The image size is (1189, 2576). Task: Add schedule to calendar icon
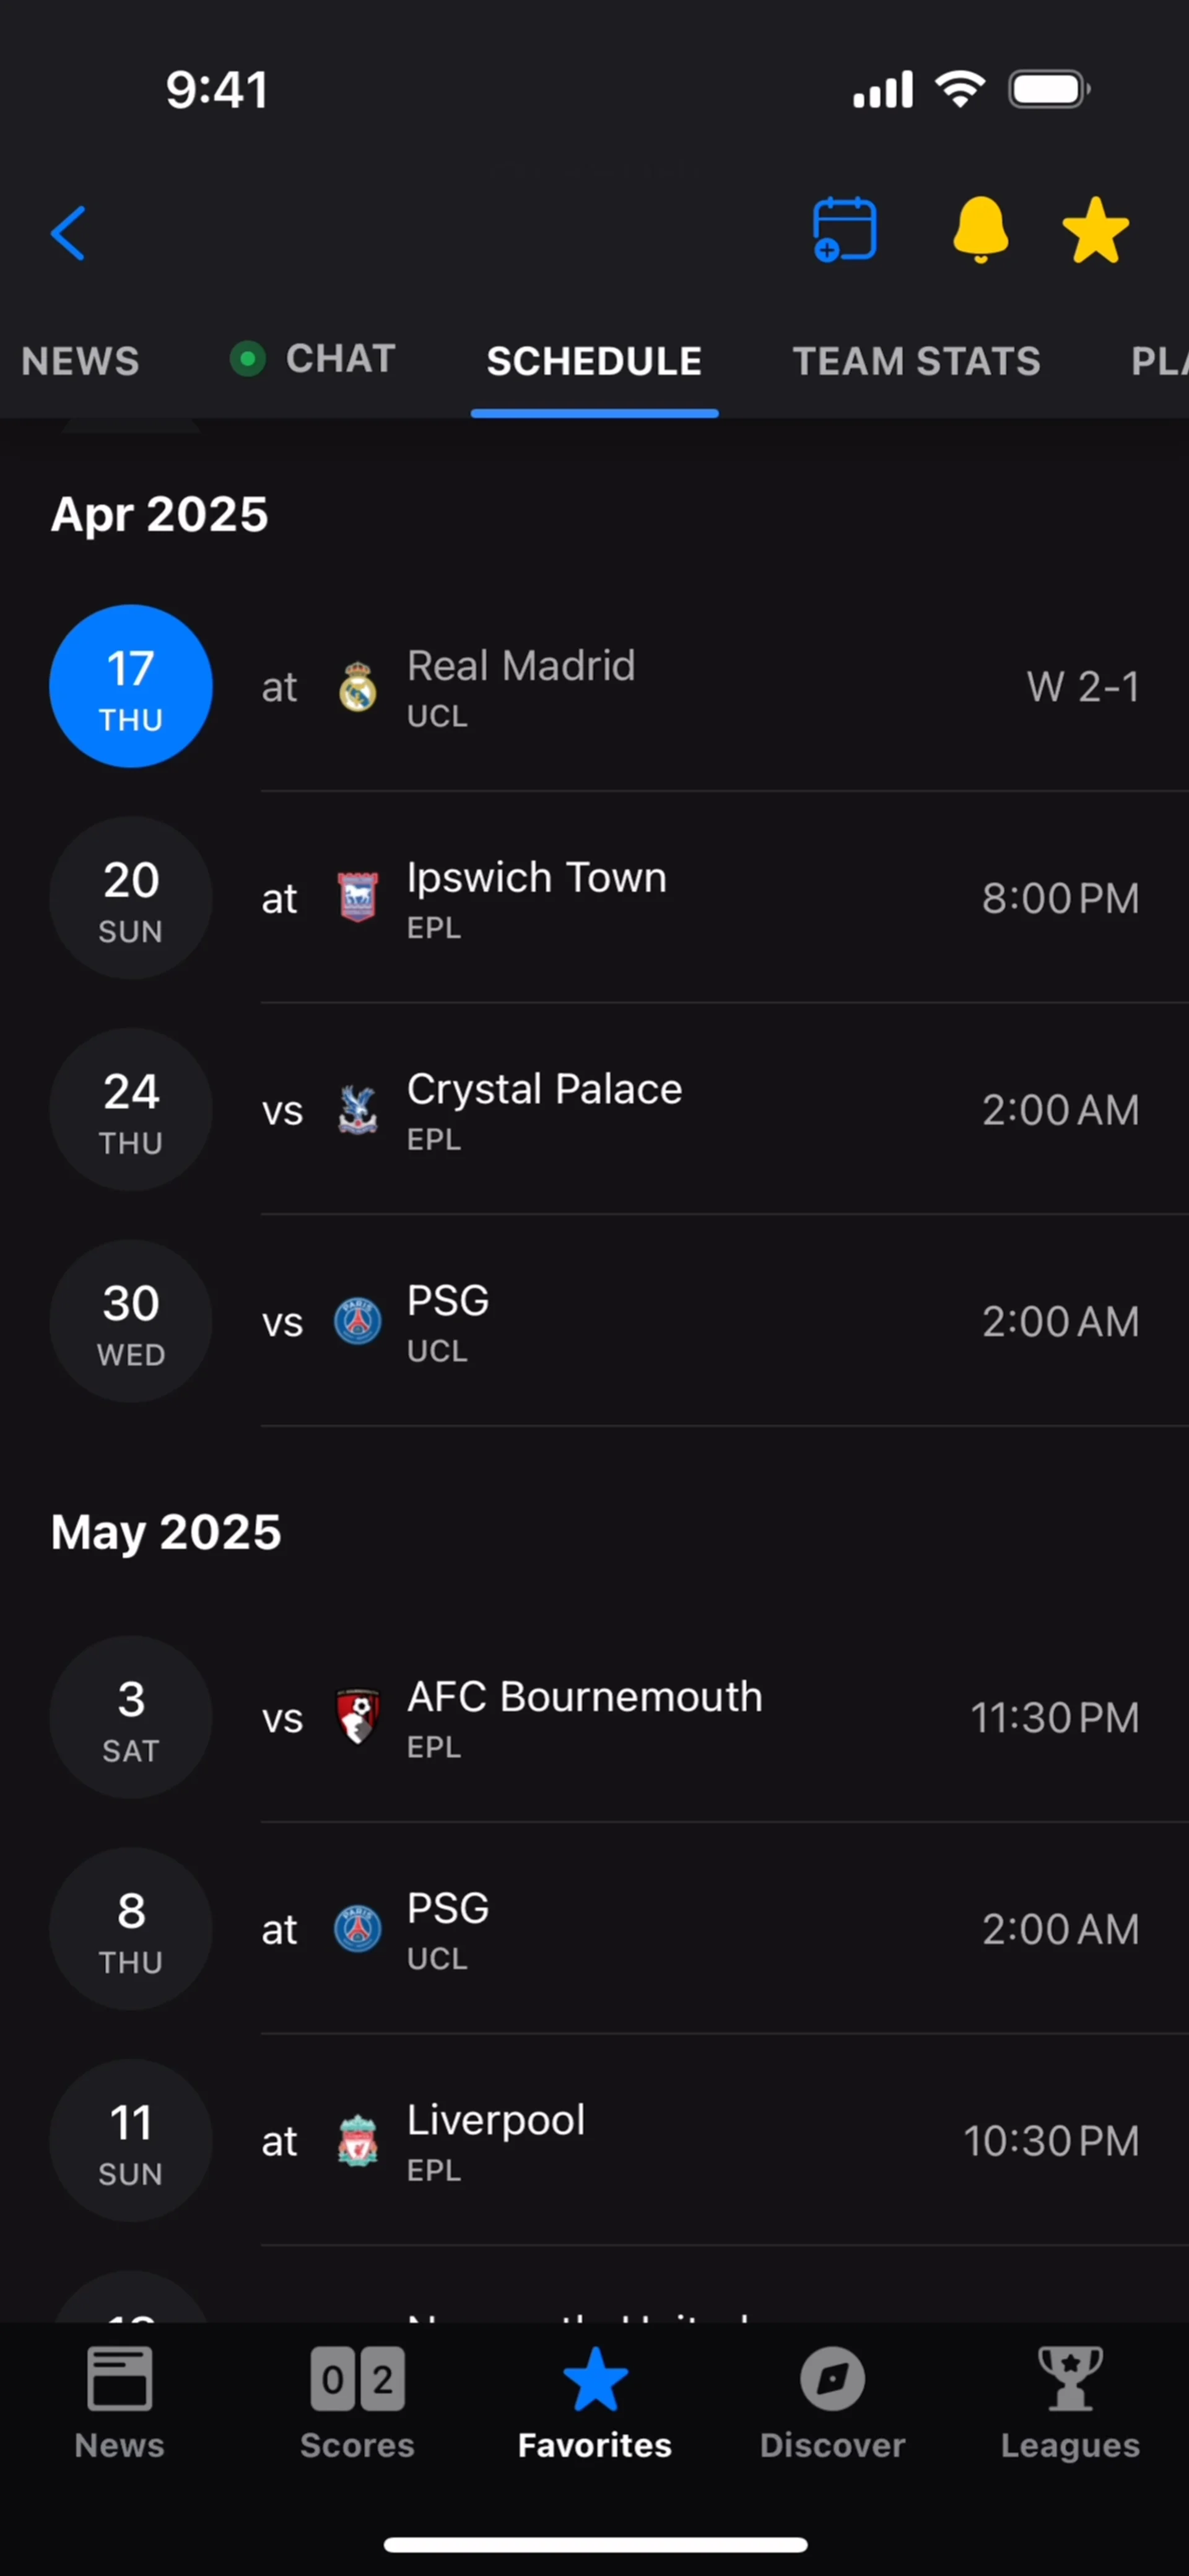844,230
